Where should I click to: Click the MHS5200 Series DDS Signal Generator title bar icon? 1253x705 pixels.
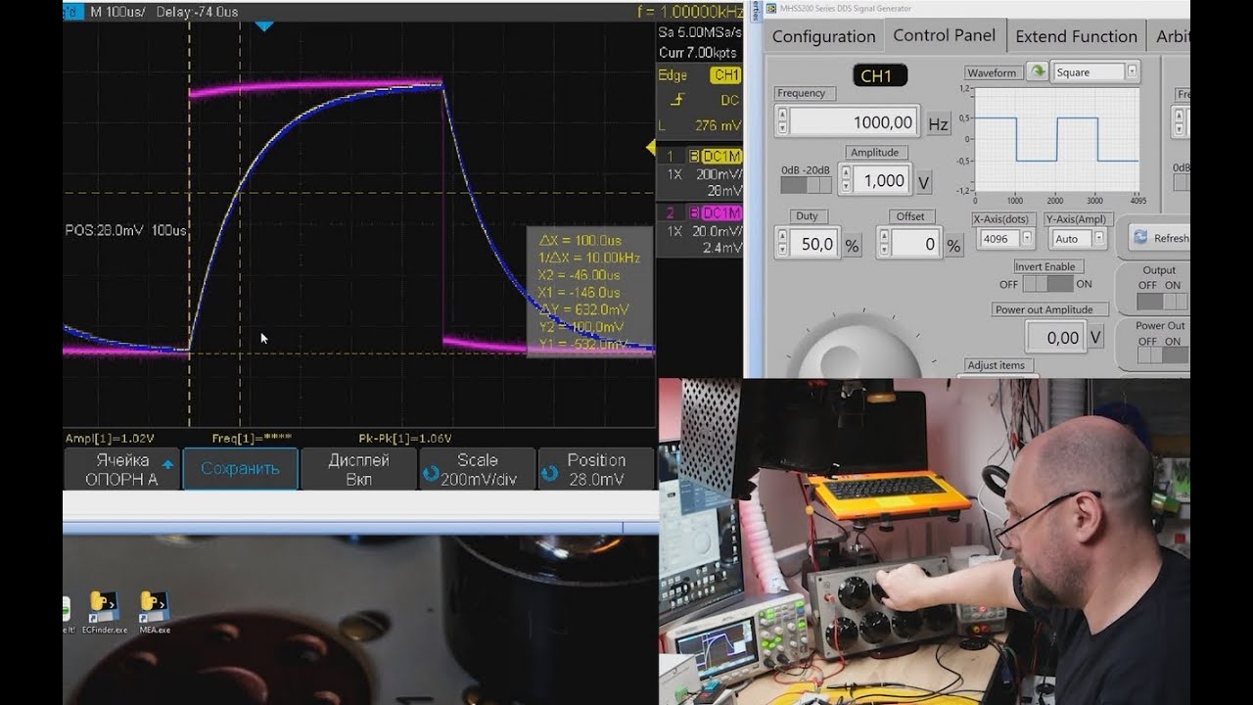[771, 9]
